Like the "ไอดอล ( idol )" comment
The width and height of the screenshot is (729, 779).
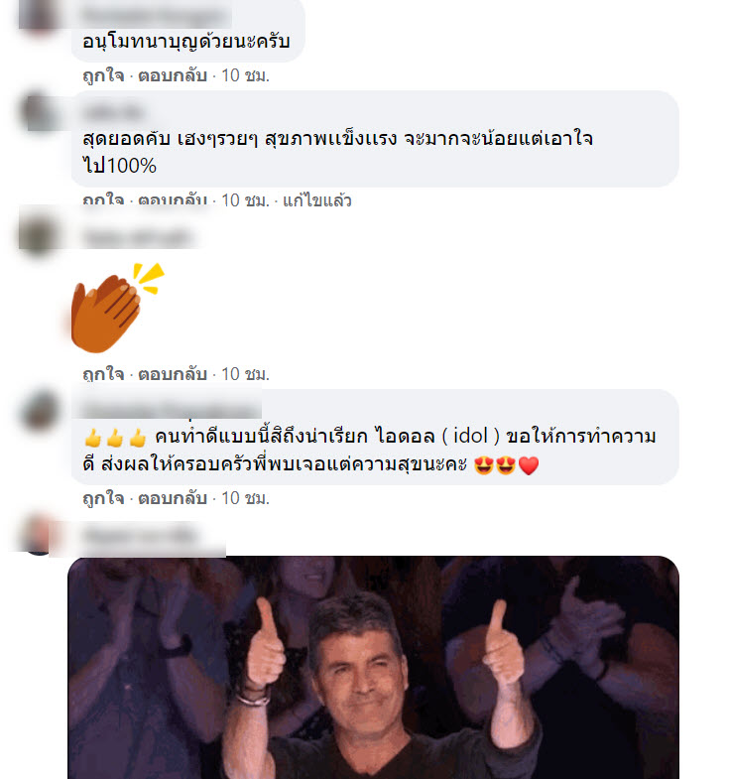click(103, 498)
